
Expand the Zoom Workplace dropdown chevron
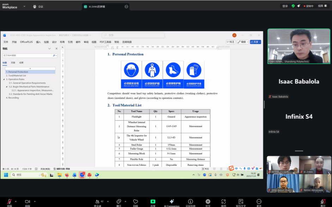pos(24,6)
